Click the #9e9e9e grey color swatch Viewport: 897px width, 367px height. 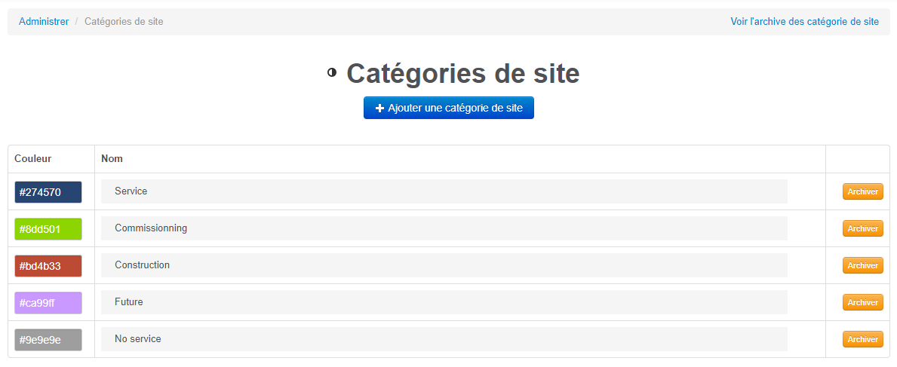48,340
